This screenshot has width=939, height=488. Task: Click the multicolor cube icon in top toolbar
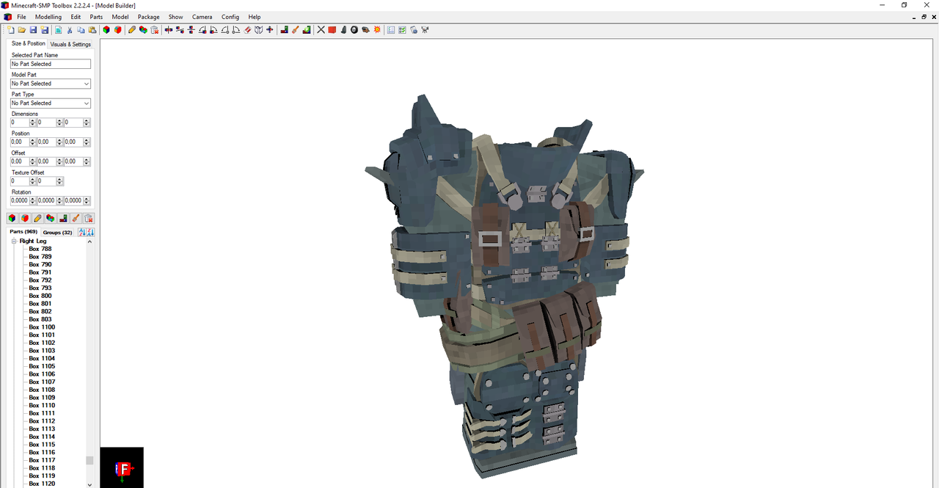coord(106,30)
